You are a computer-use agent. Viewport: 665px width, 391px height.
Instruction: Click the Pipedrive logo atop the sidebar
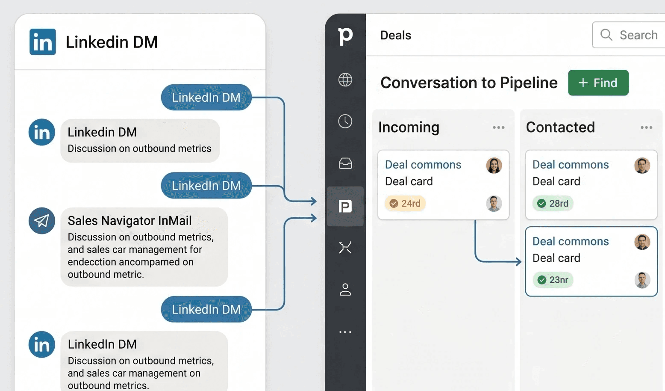click(345, 36)
